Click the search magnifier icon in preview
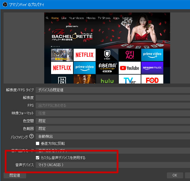Image resolution: width=190 pixels, height=181 pixels. pyautogui.click(x=47, y=18)
